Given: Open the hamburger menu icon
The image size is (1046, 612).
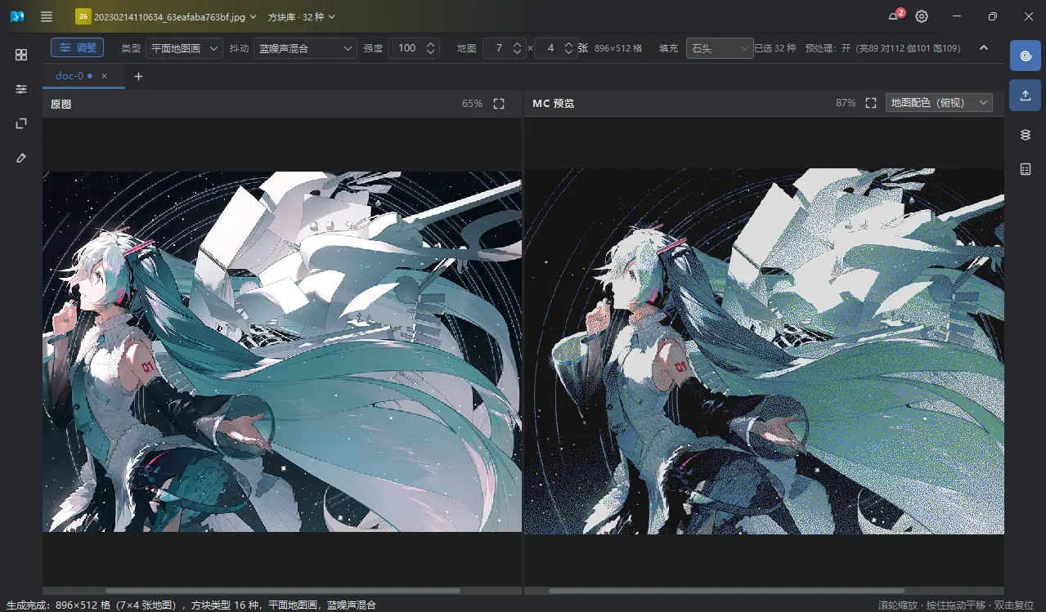Looking at the screenshot, I should (47, 16).
